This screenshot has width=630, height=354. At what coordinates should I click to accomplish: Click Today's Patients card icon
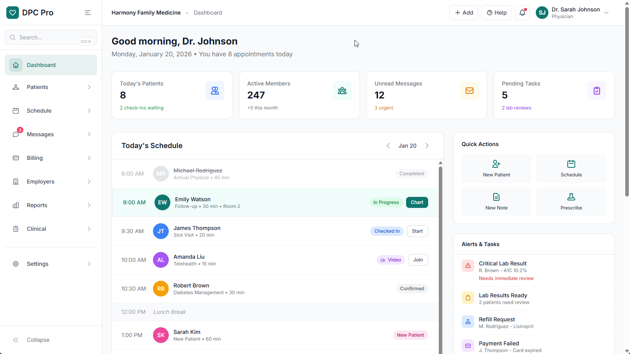pos(215,91)
